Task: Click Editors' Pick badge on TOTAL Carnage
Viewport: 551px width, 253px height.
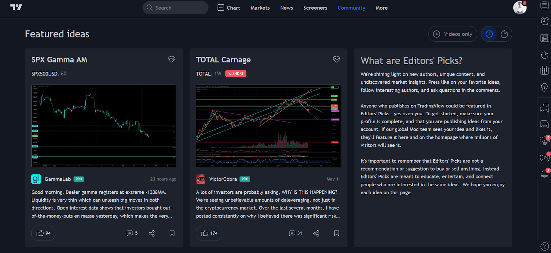Action: click(336, 59)
